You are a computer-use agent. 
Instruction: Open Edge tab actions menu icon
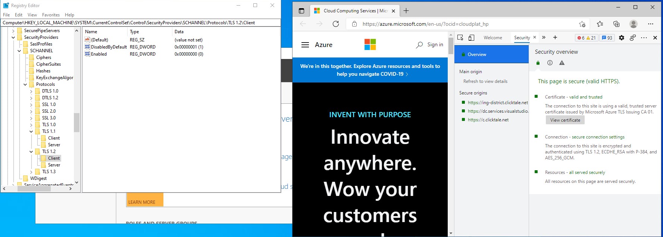click(x=301, y=11)
